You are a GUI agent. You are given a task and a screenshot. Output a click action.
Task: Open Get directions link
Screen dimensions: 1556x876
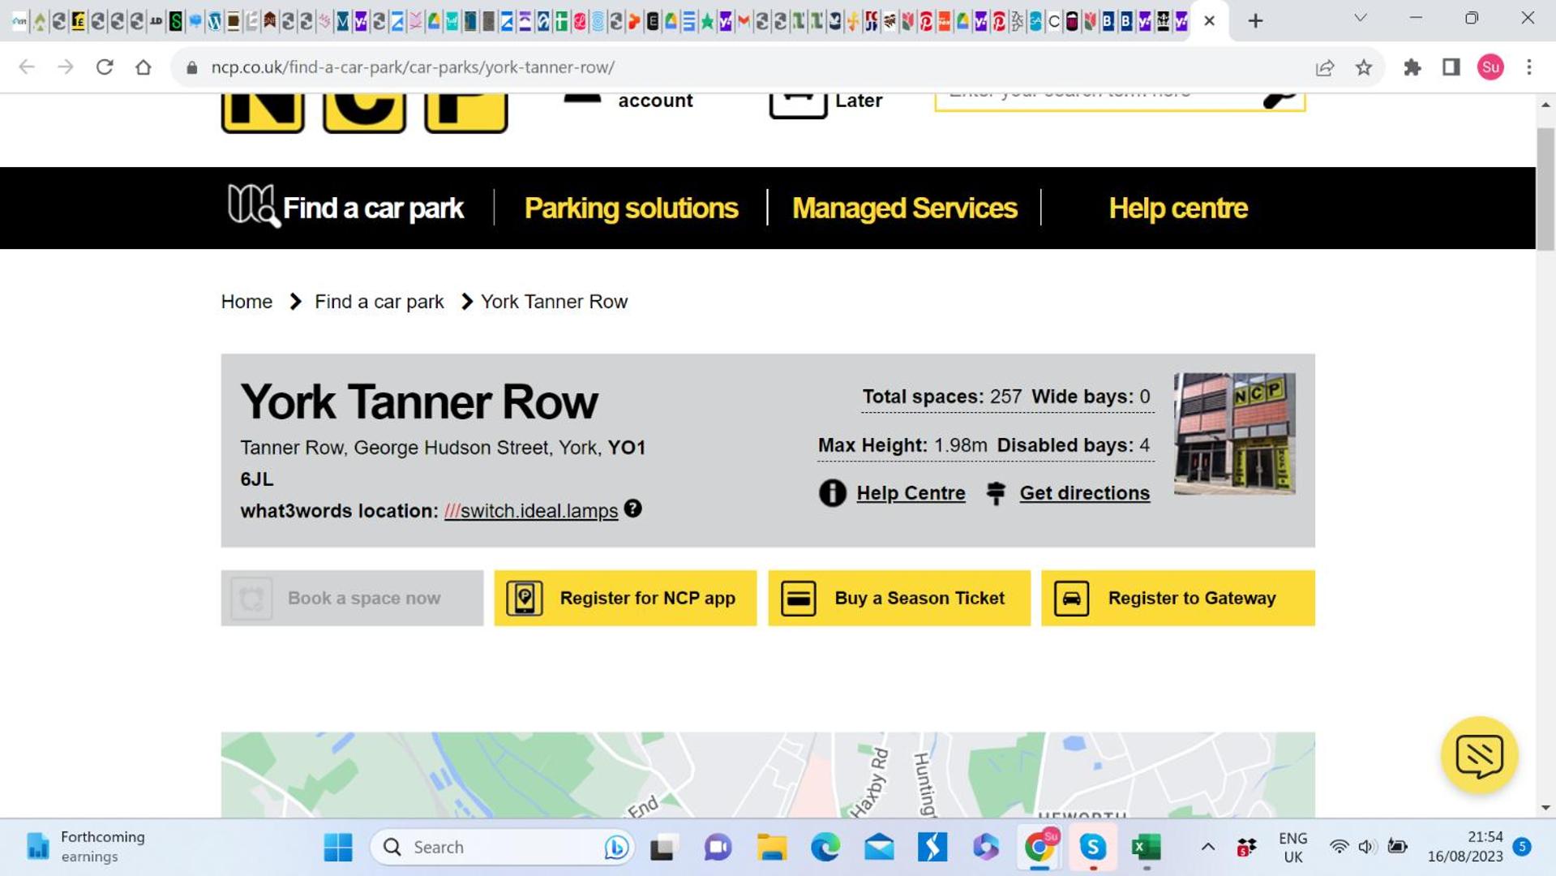tap(1084, 493)
